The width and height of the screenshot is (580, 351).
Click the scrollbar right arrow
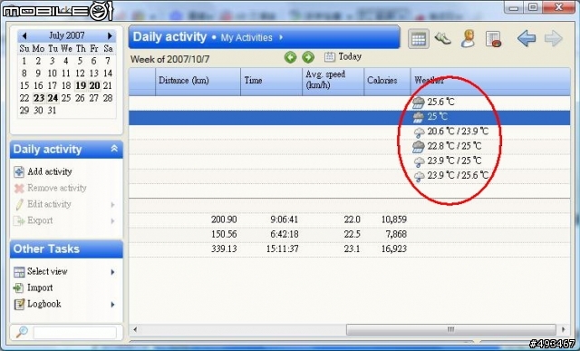(x=564, y=329)
